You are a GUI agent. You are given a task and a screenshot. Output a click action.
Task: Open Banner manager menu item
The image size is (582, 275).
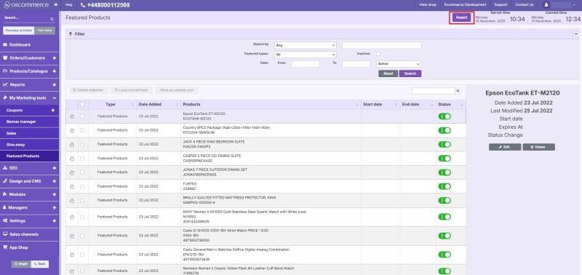(29, 121)
